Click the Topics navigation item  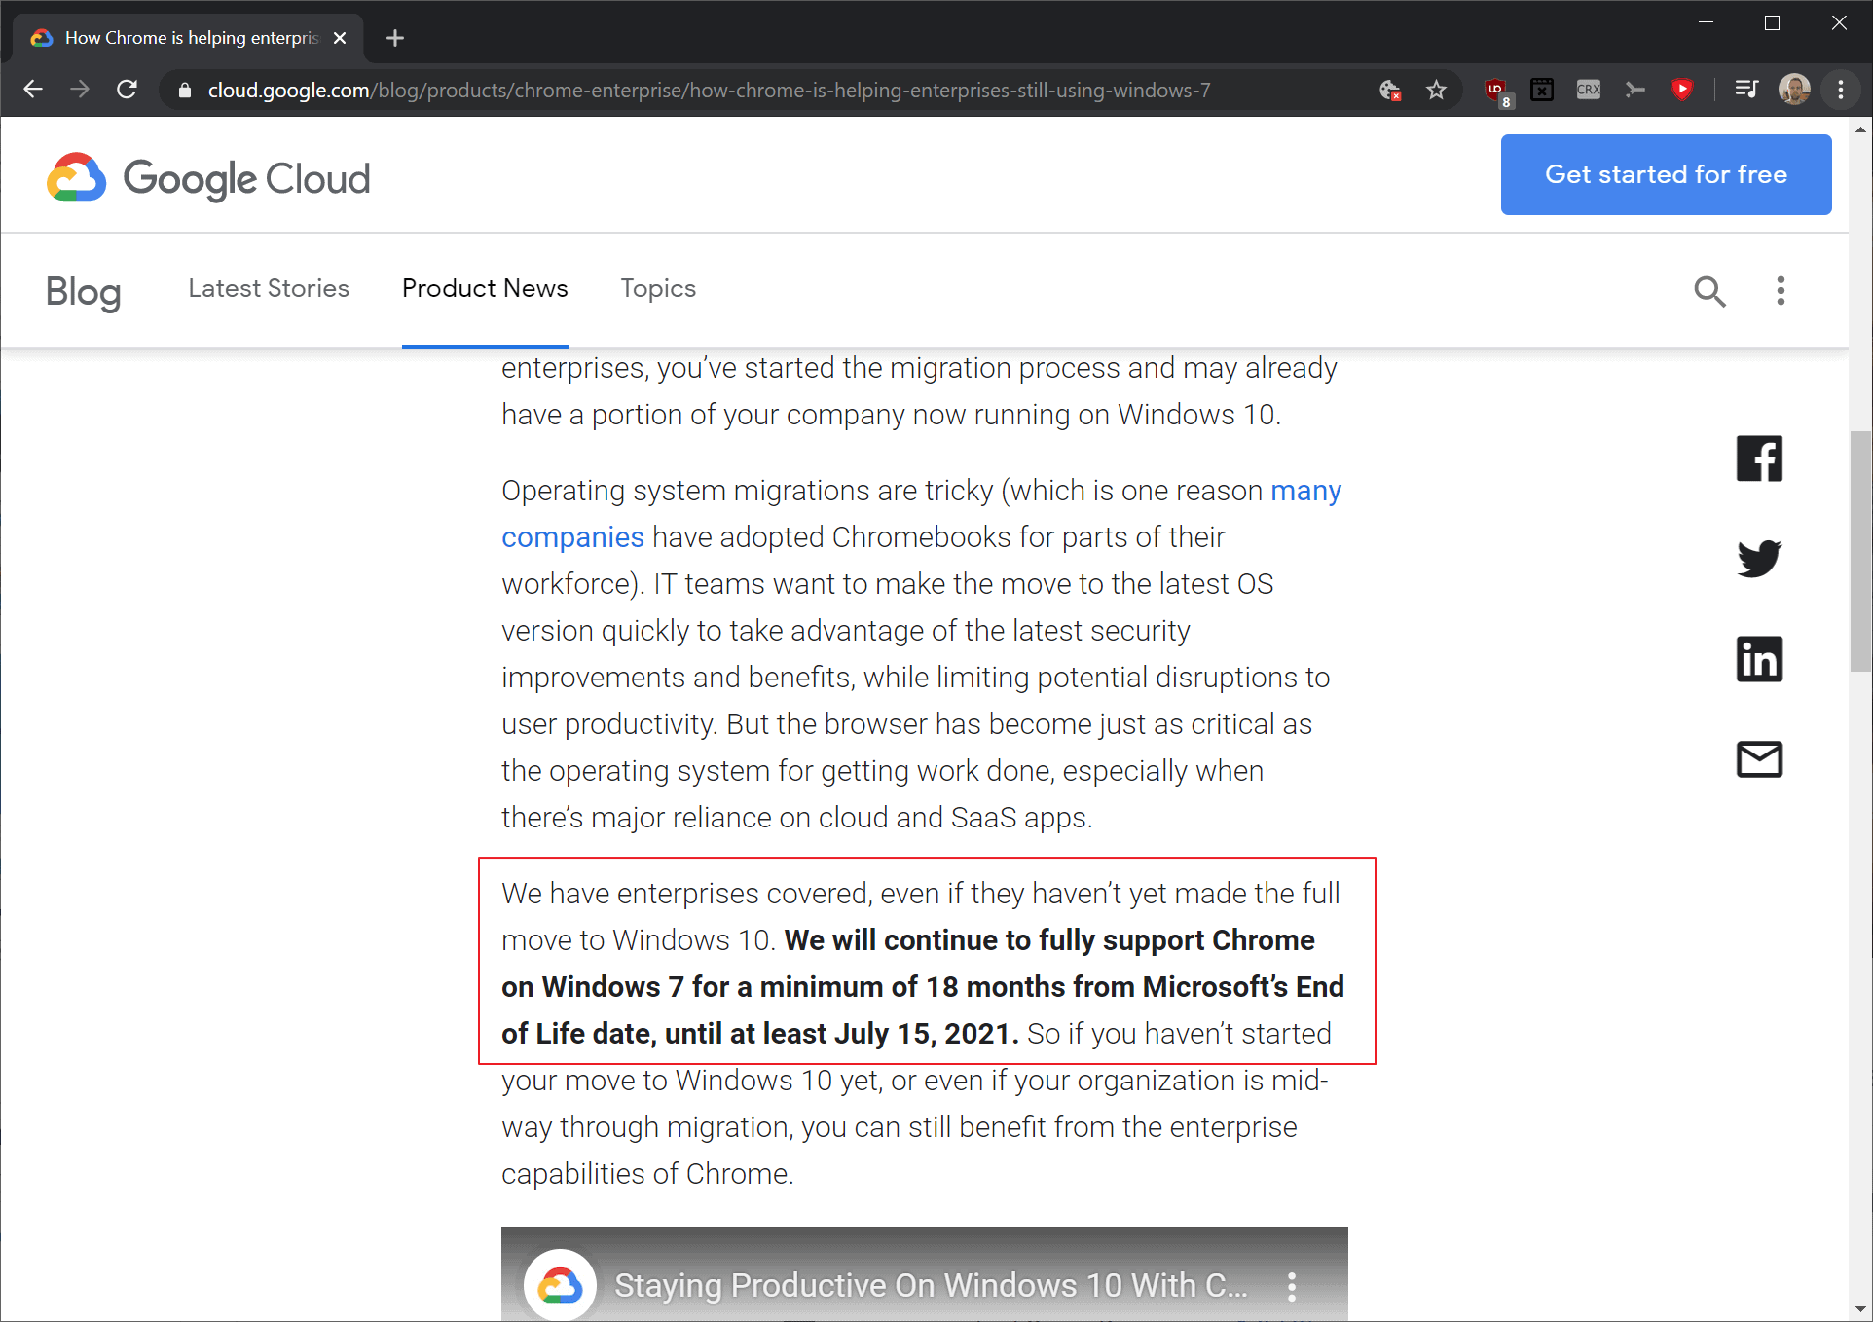[x=658, y=289]
